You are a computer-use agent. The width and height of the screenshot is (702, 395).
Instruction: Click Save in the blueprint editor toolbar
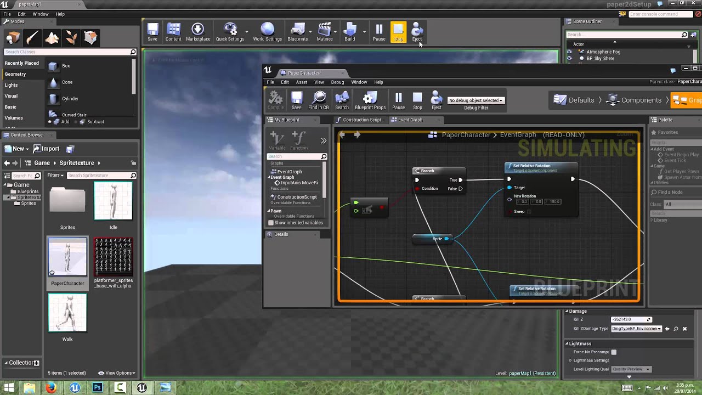click(297, 100)
